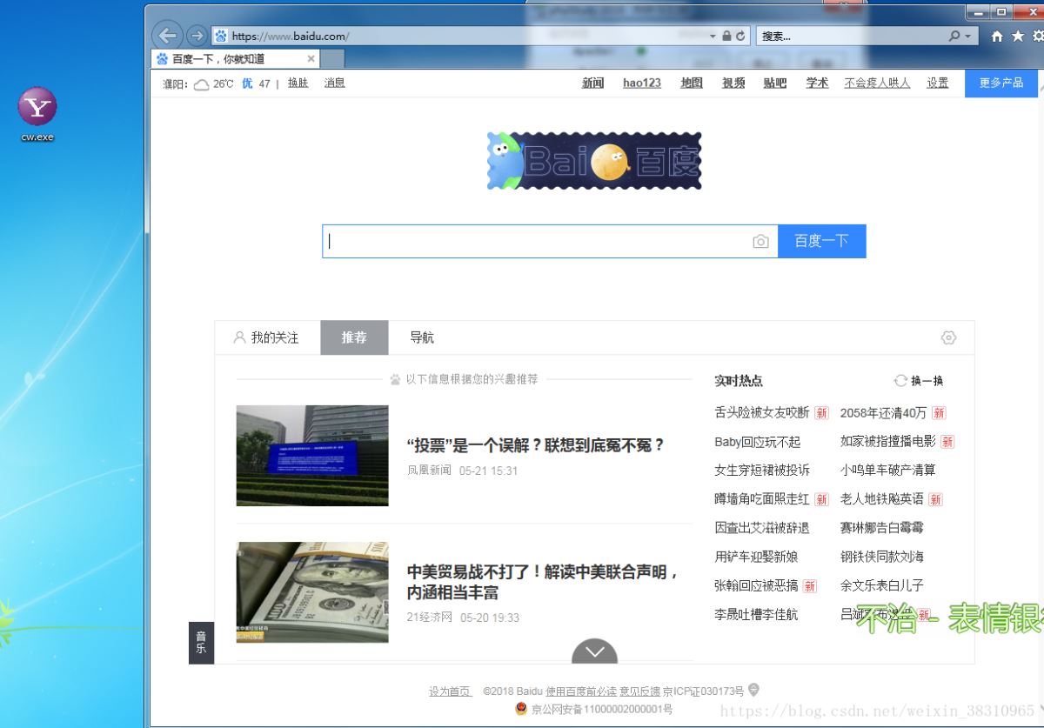Click the 京公网安备 badge icon
Screen dimensions: 1044x728
(522, 708)
